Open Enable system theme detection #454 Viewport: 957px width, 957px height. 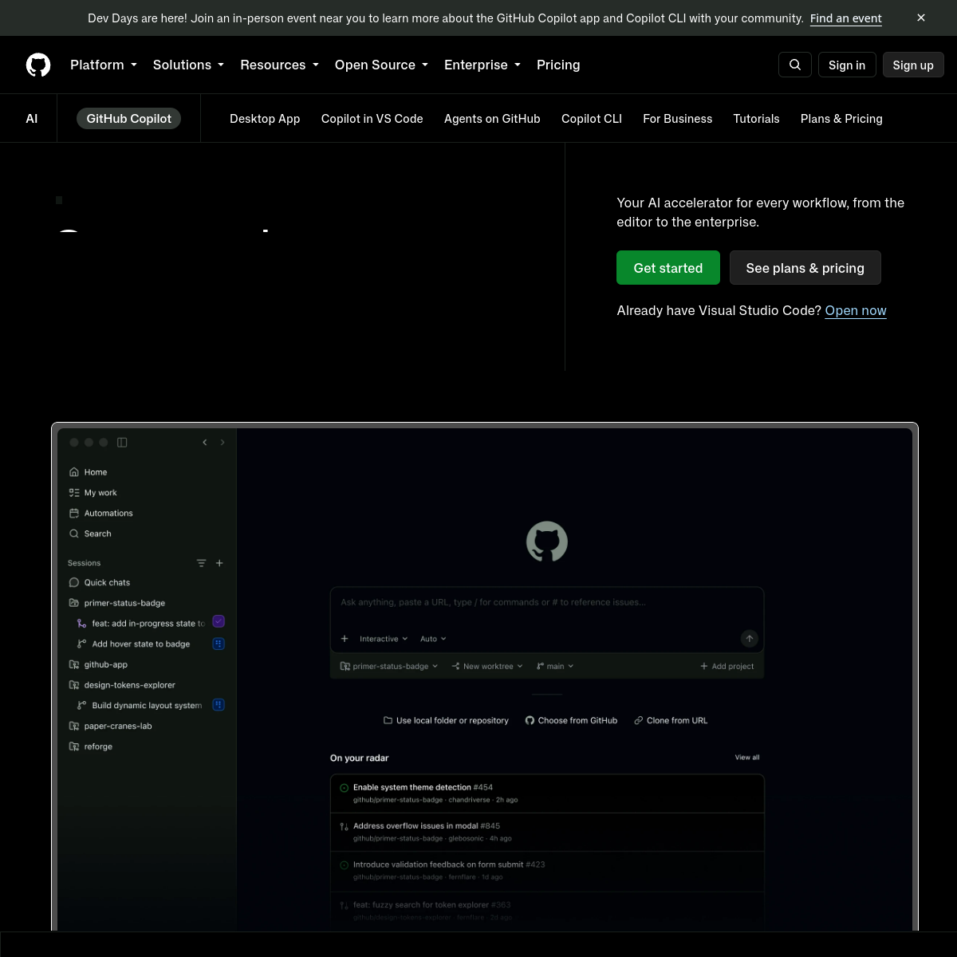[x=547, y=794]
